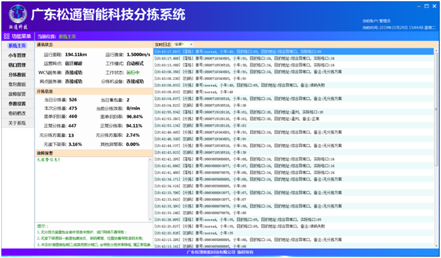Open 参数设置 page
Viewport: 441px width, 258px height.
(x=17, y=104)
